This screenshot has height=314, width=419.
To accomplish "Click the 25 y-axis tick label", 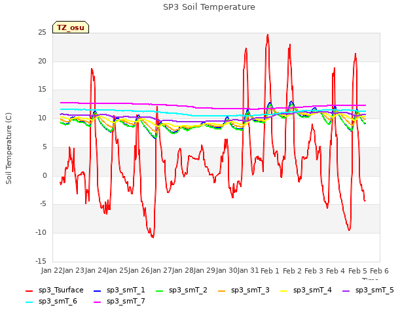I will point(42,33).
